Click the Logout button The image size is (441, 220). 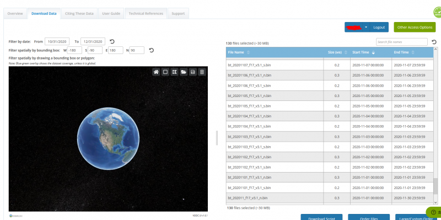379,27
